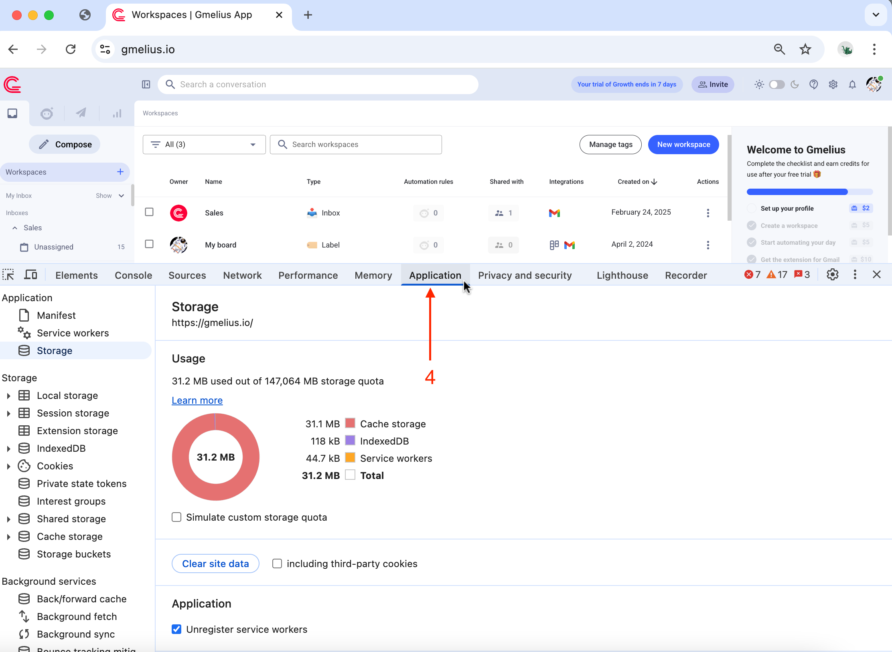Click the Invite button

click(713, 85)
